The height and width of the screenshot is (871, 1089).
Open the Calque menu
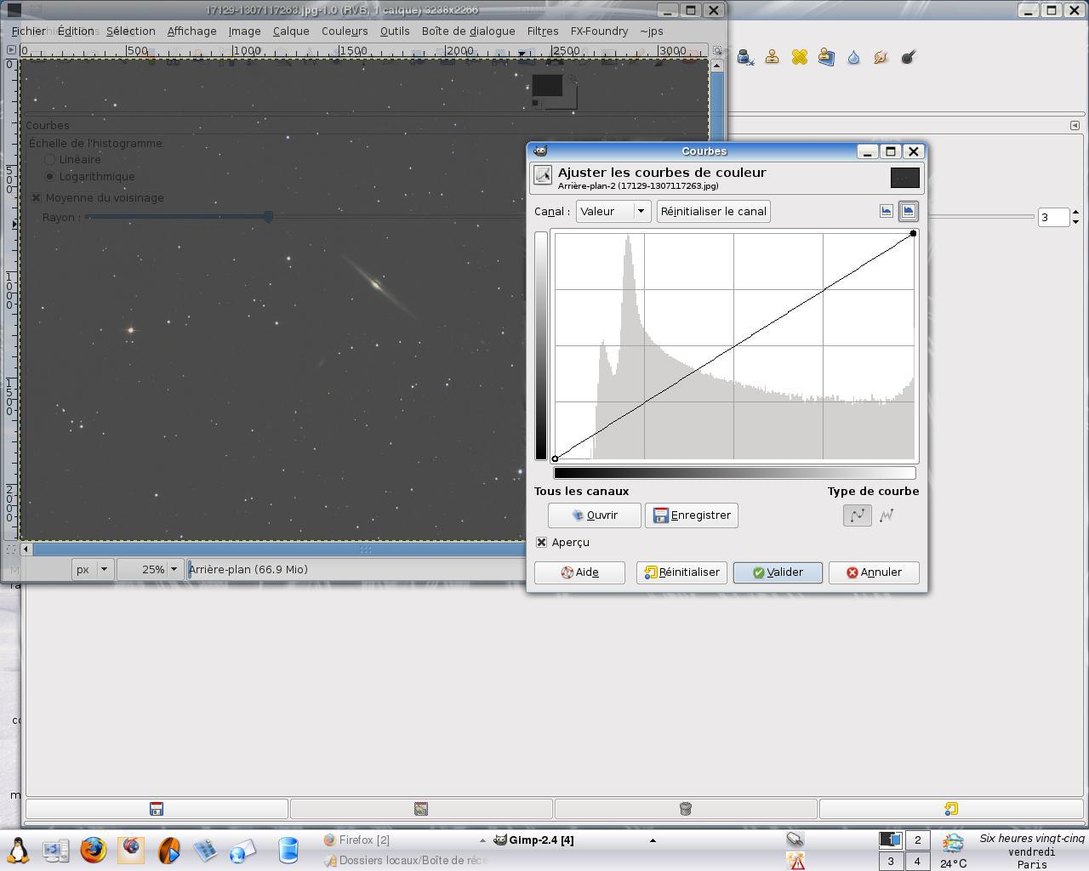(x=291, y=31)
